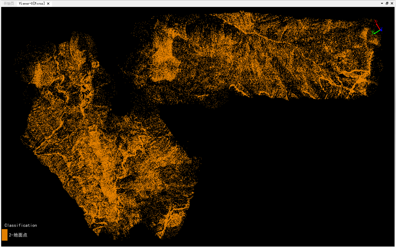Close the Viewer-0[Focus] tab
The image size is (396, 247).
click(48, 4)
